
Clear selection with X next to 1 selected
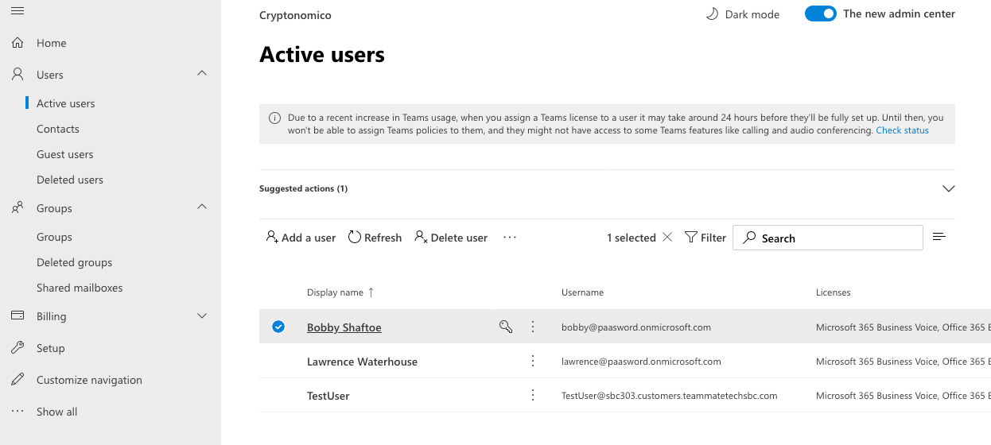coord(667,237)
